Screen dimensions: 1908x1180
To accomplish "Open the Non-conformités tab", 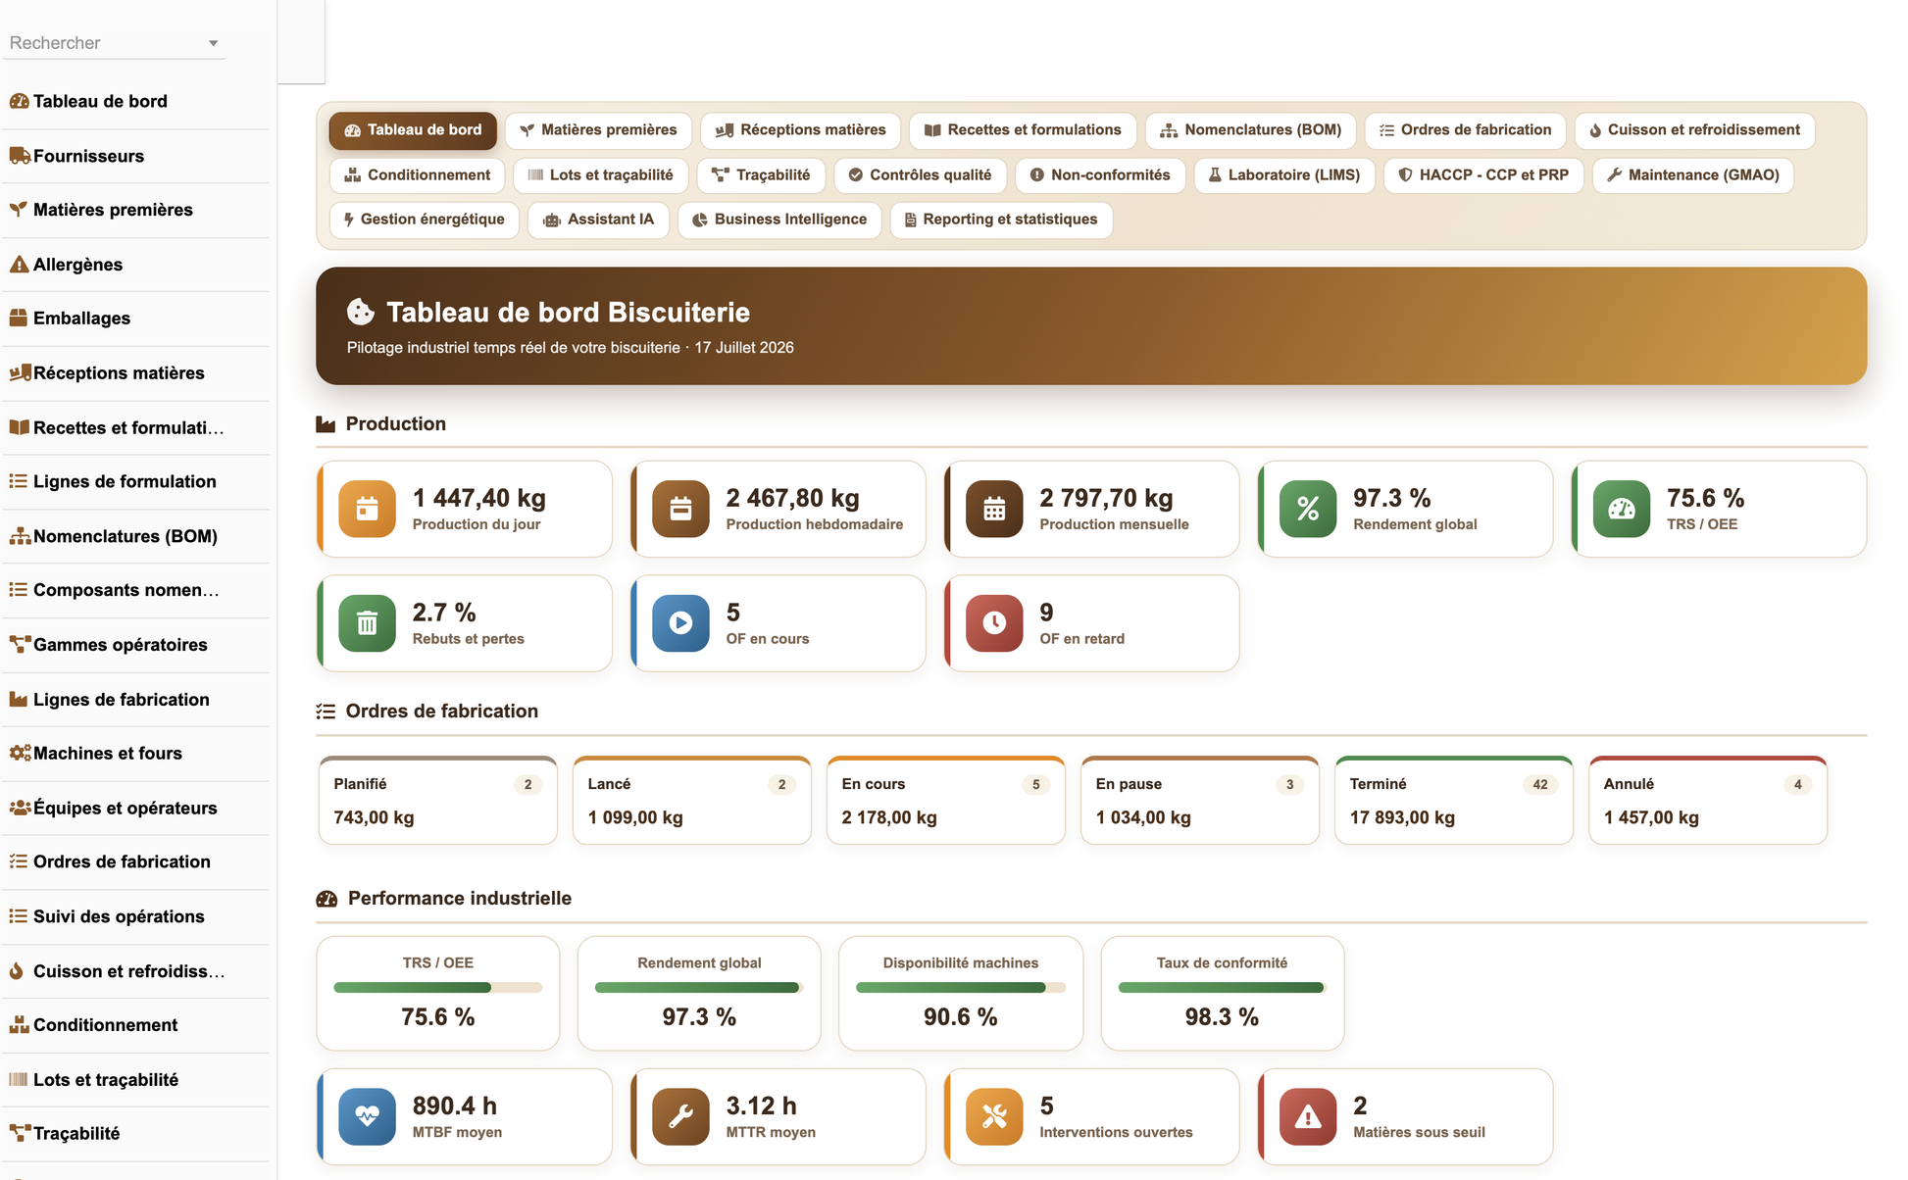I will [x=1100, y=175].
